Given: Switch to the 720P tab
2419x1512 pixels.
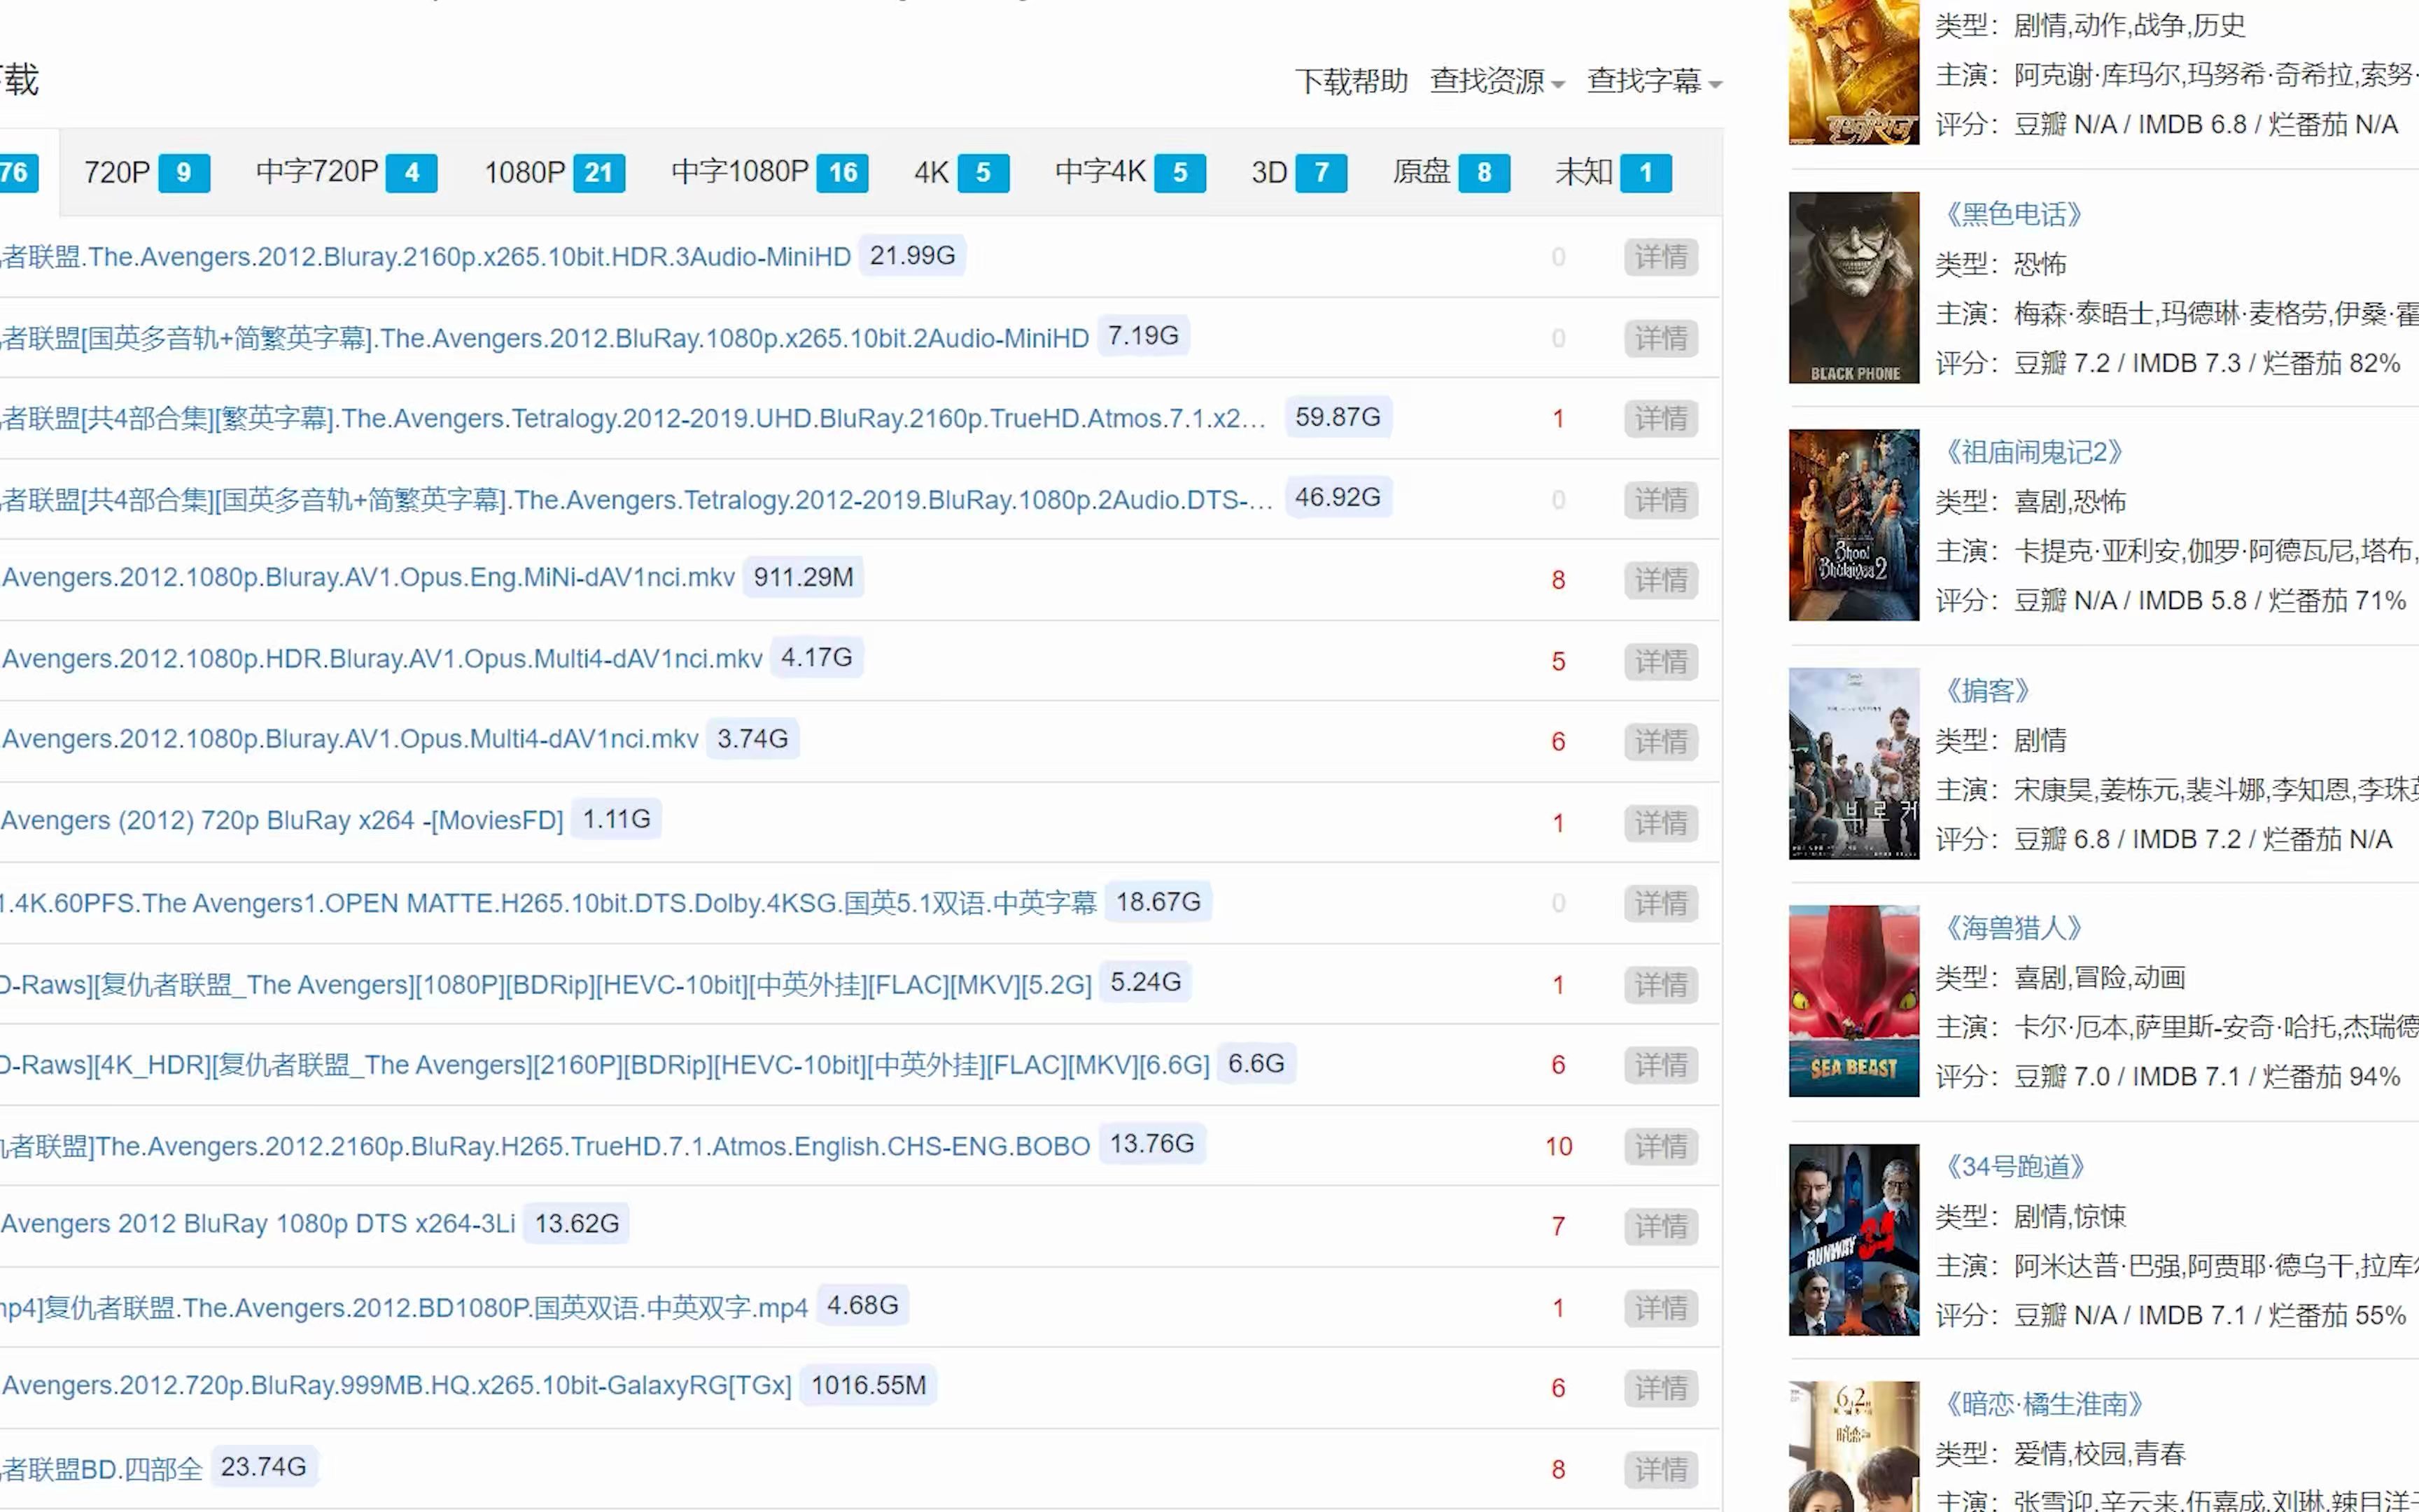Looking at the screenshot, I should [146, 172].
